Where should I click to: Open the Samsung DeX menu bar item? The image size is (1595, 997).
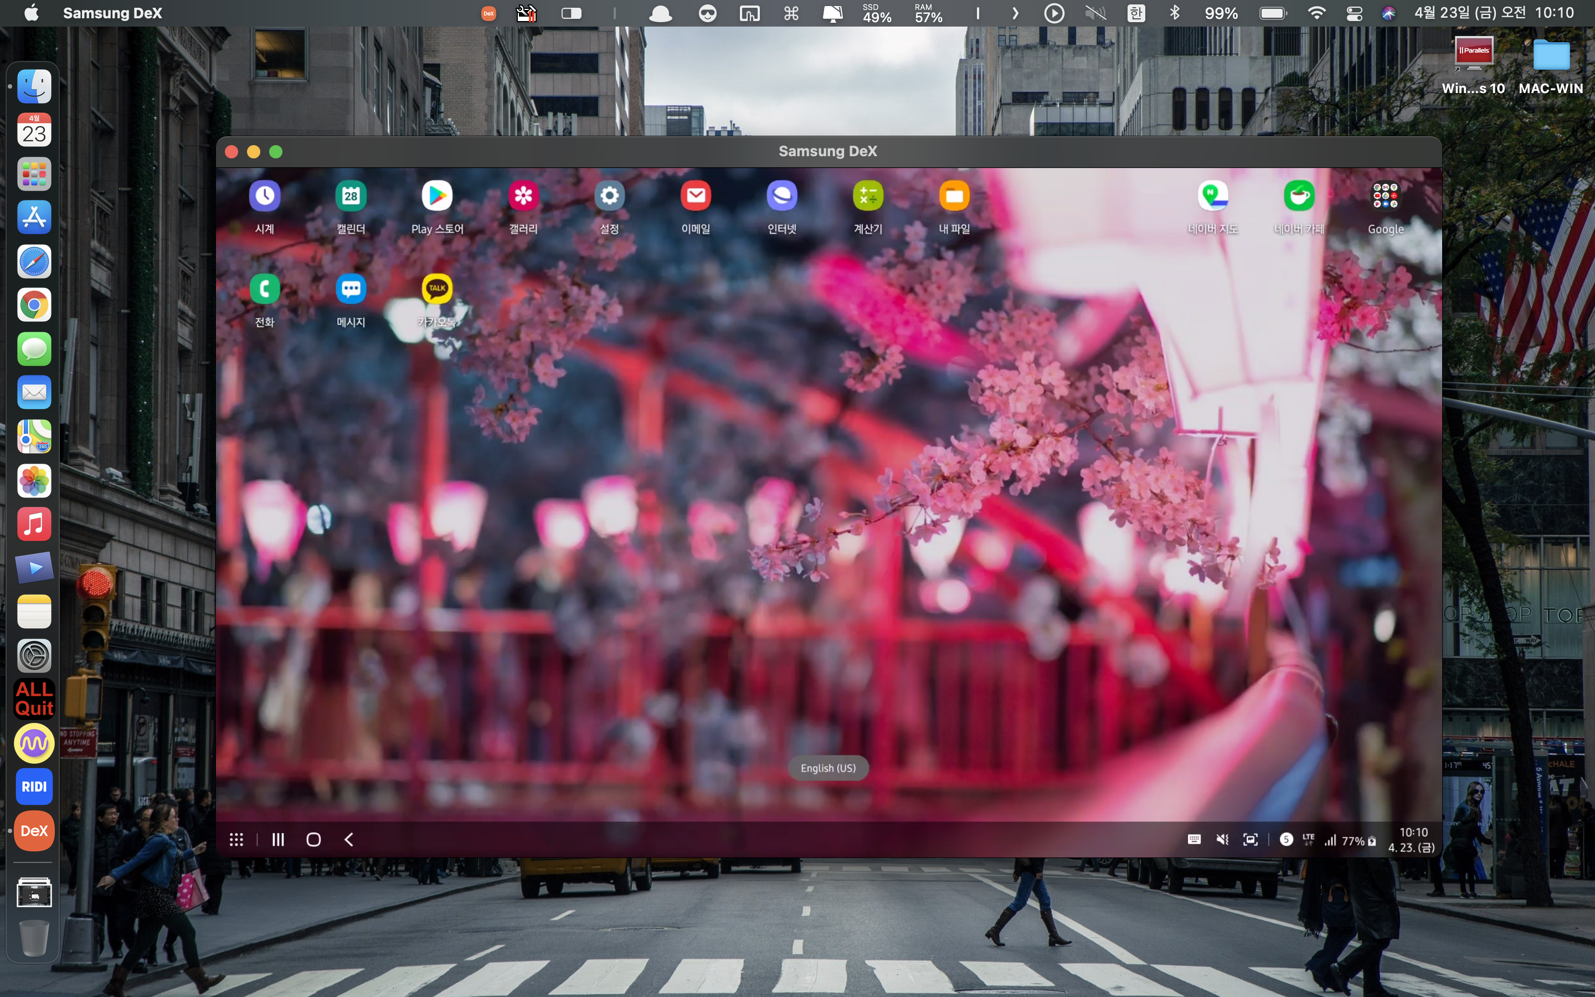113,13
